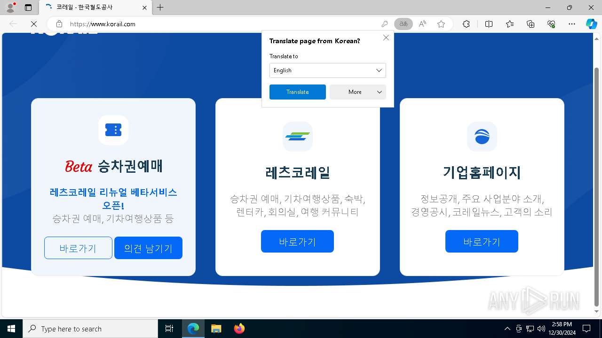This screenshot has height=338, width=602.
Task: Click the 기업홈페이지 globe icon
Action: click(x=482, y=137)
